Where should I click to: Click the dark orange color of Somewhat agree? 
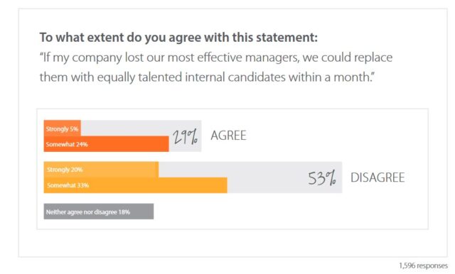[128, 144]
